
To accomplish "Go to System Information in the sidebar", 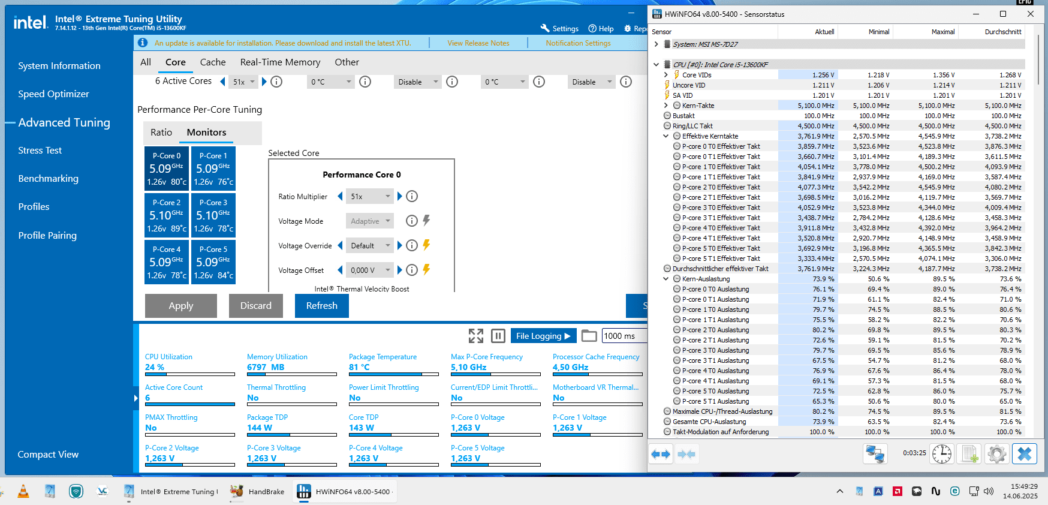I will click(59, 65).
